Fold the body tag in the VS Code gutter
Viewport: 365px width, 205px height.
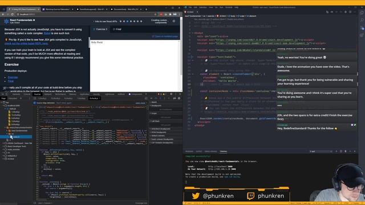tap(193, 33)
